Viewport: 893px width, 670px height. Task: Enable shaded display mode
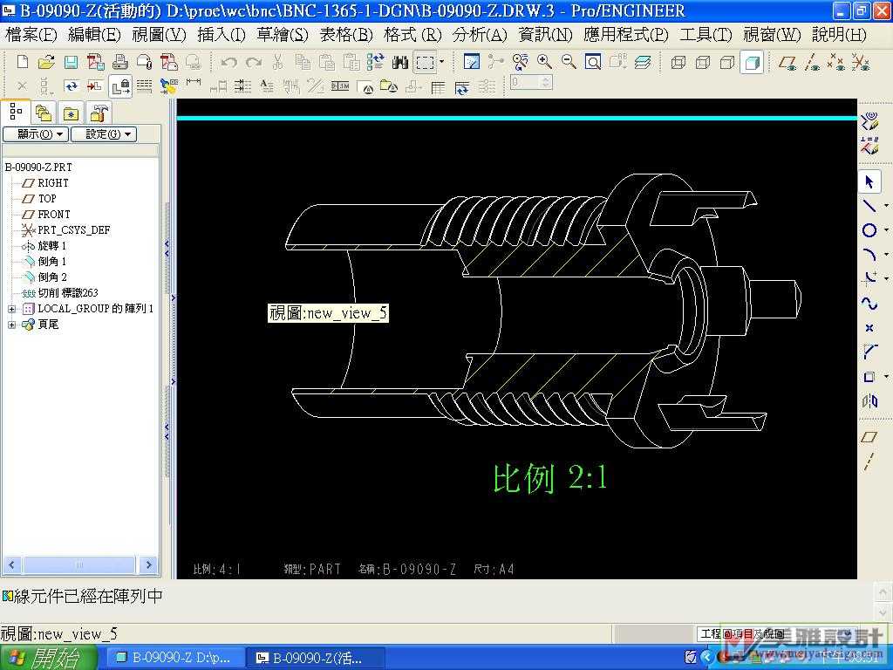(752, 62)
